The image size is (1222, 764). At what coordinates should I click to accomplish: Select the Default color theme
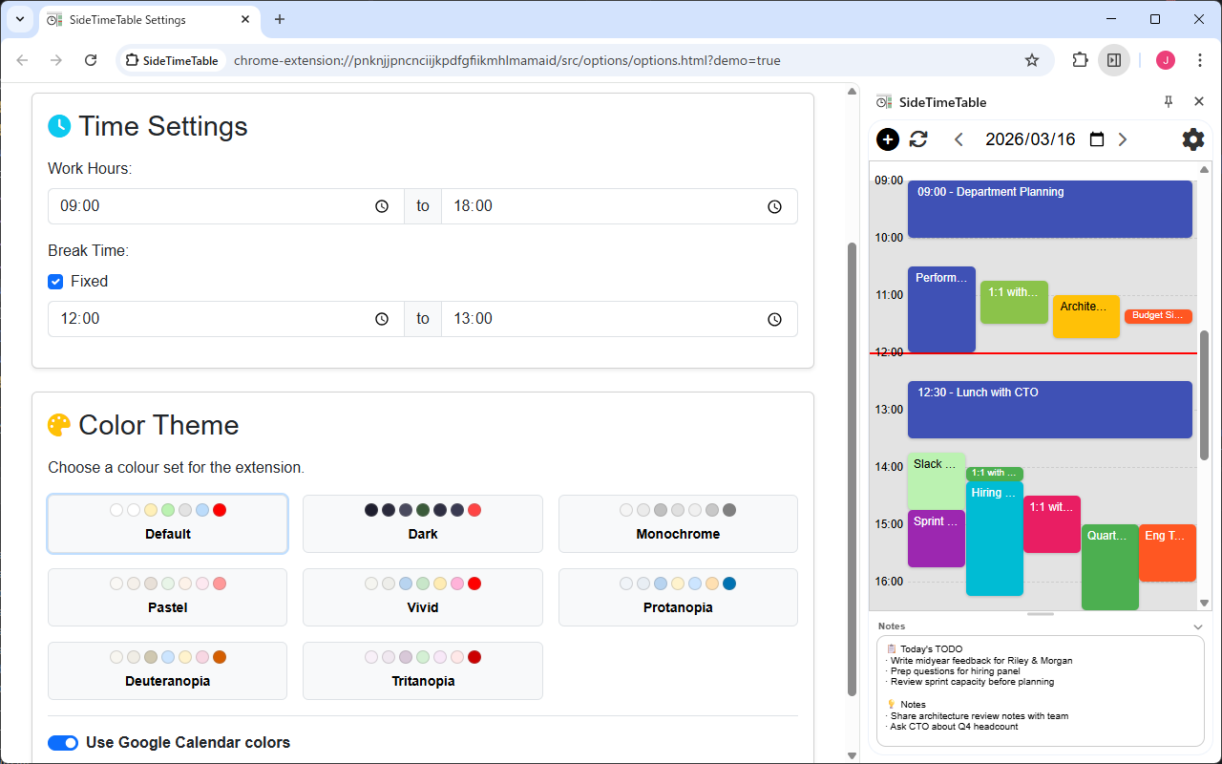click(168, 523)
